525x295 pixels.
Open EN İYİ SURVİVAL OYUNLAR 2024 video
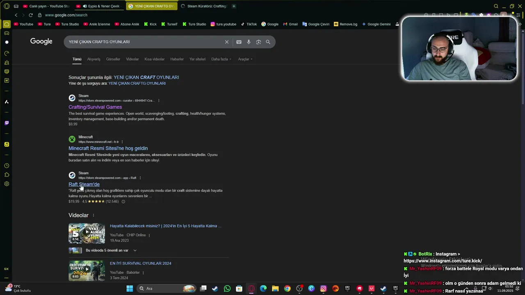[141, 263]
